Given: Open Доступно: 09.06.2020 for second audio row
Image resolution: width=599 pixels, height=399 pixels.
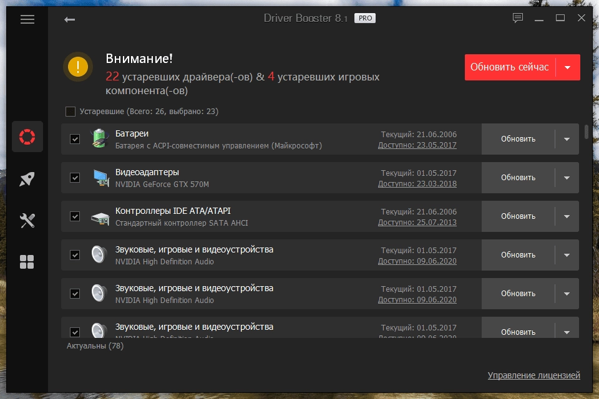Looking at the screenshot, I should [417, 300].
